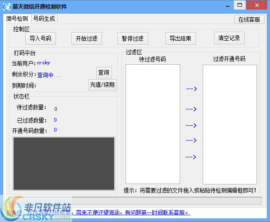The width and height of the screenshot is (270, 222).
Task: Click the 已过滤数量 count value
Action: pos(55,120)
